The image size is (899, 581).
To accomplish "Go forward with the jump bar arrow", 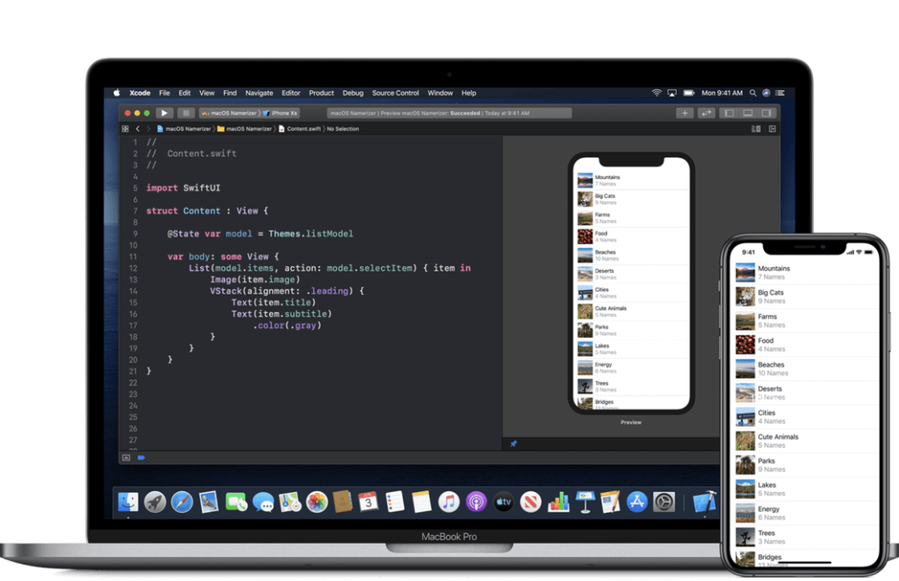I will click(x=148, y=129).
